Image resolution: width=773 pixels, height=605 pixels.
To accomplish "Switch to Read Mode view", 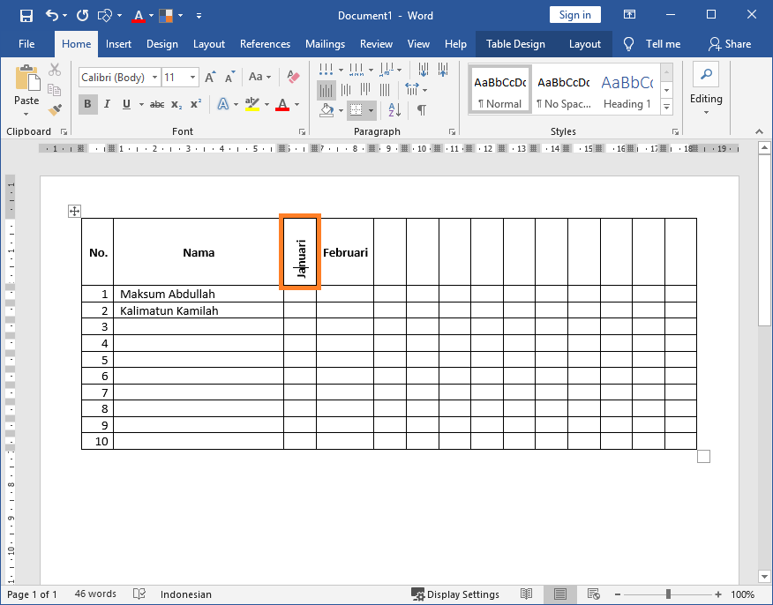I will pos(527,594).
